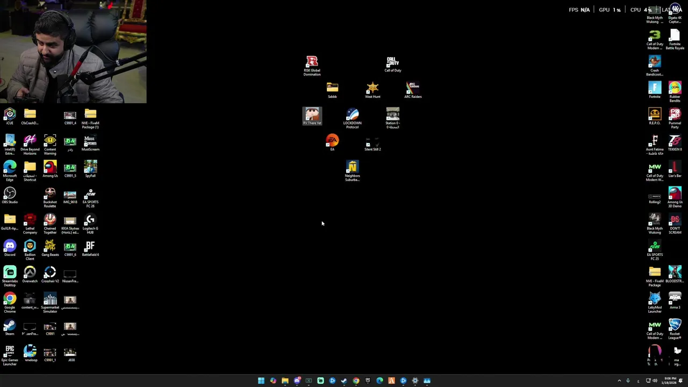The image size is (688, 387).
Task: Select the Crosshair V2 icon
Action: (50, 275)
